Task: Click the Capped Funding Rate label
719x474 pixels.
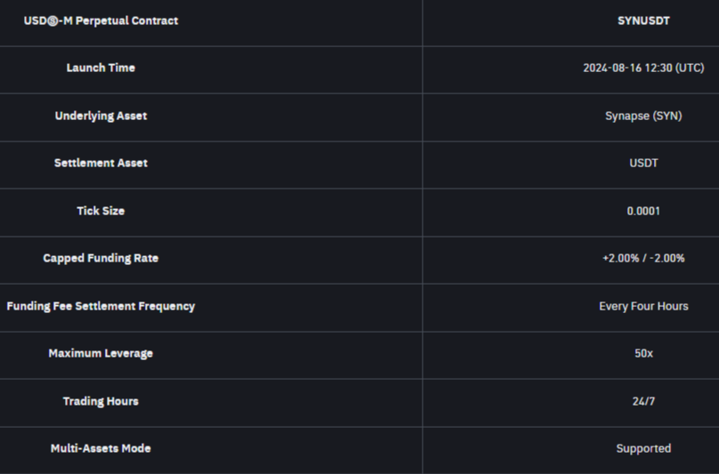Action: click(101, 258)
